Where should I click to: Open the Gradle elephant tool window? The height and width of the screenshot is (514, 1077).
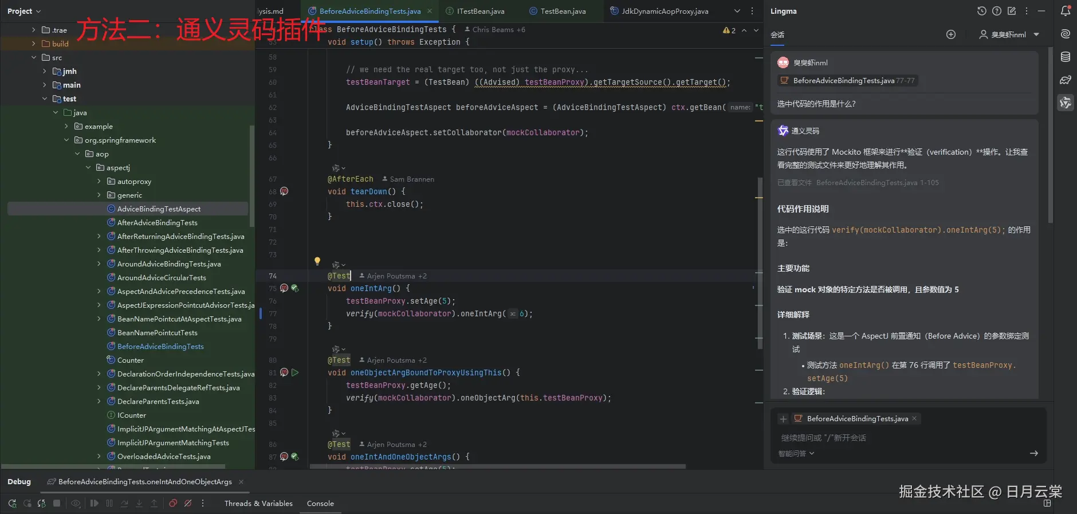tap(1066, 80)
